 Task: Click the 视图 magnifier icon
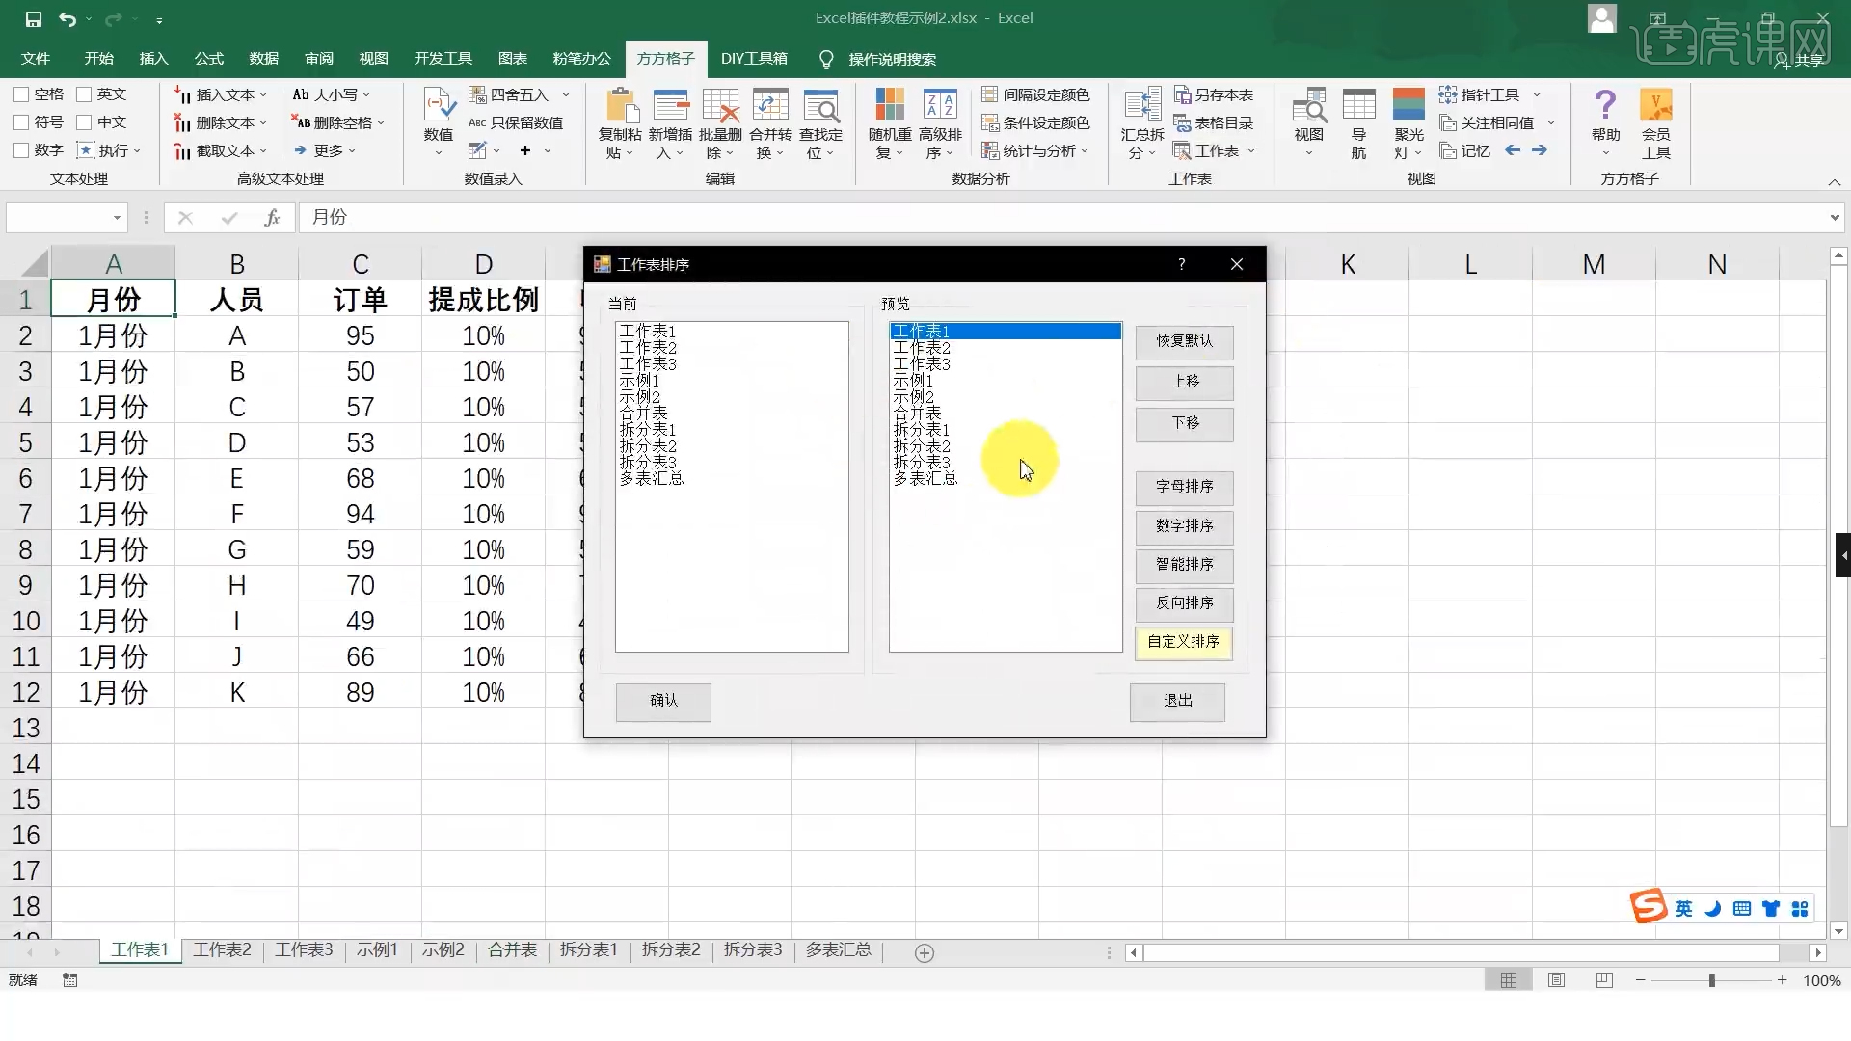[x=1309, y=105]
